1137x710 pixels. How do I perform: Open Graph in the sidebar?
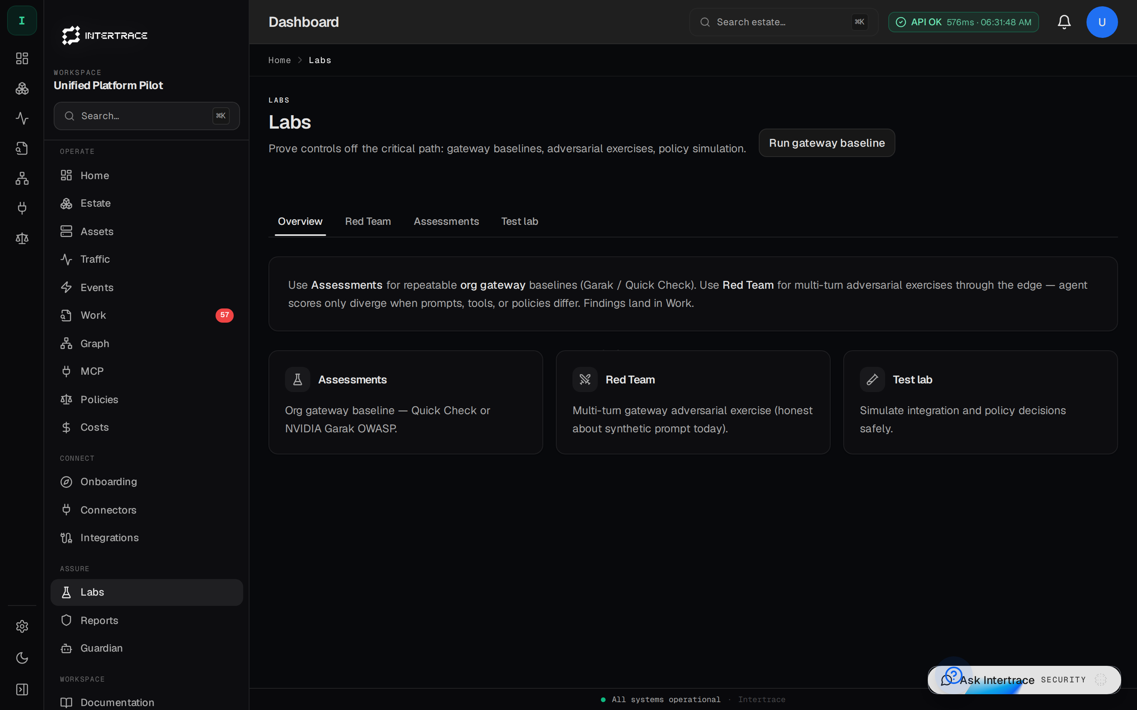pyautogui.click(x=146, y=343)
